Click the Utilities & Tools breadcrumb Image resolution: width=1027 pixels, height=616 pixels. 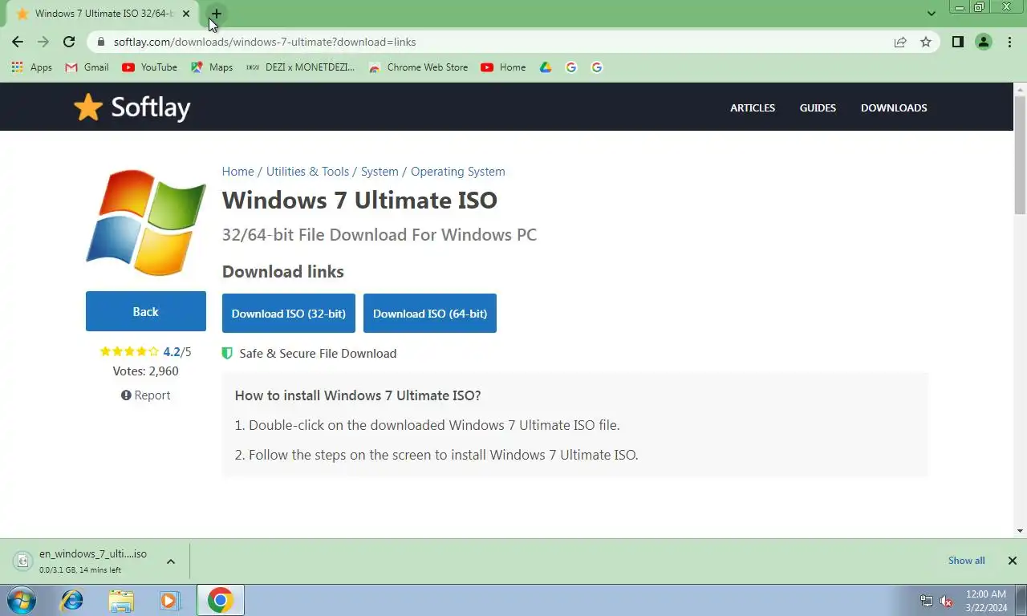307,172
